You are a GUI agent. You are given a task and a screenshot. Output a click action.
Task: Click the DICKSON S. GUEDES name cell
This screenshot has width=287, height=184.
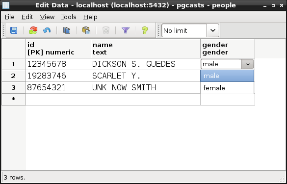click(x=146, y=64)
